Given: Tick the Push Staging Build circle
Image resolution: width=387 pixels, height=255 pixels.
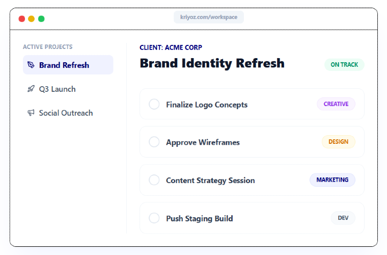Looking at the screenshot, I should [154, 218].
